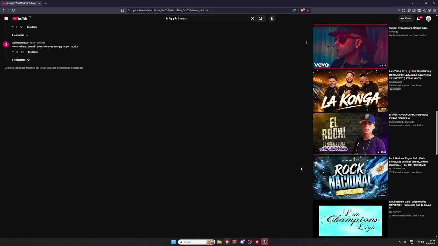Play La Konga mix thumbnail

tap(350, 91)
